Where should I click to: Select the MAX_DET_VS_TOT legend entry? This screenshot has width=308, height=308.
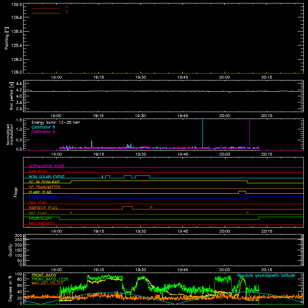(48, 283)
